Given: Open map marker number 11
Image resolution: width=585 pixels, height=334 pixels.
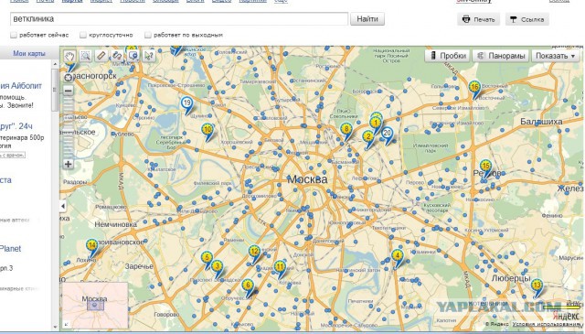Looking at the screenshot, I should tap(280, 268).
